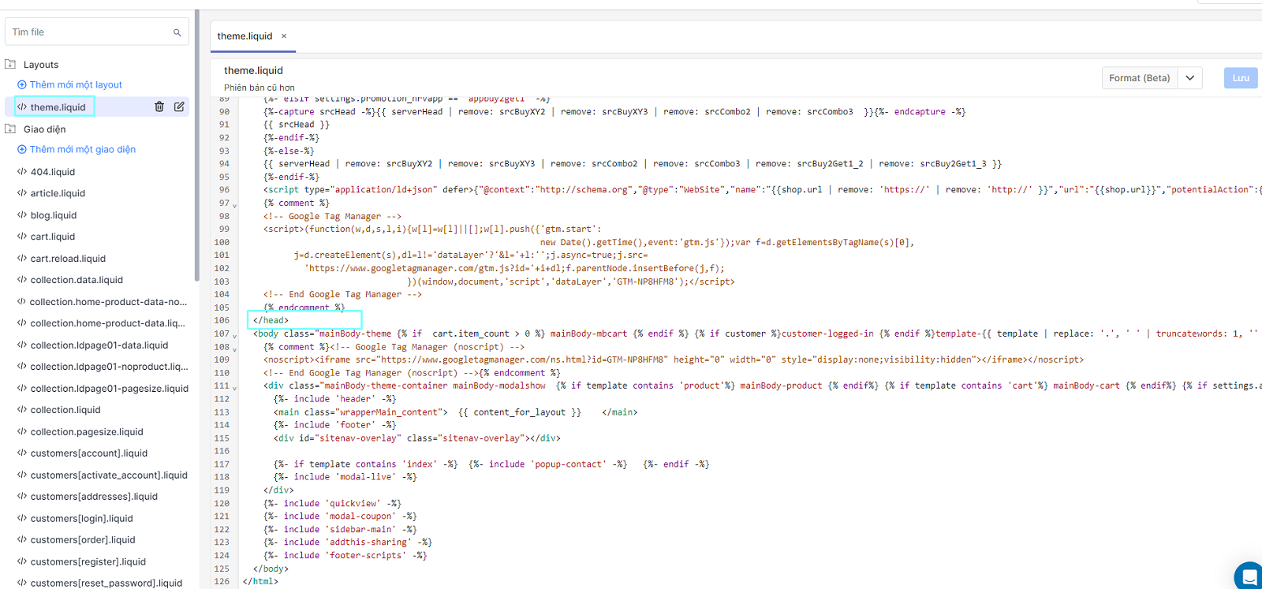Click the Layouts folder icon
Image resolution: width=1262 pixels, height=589 pixels.
click(11, 65)
